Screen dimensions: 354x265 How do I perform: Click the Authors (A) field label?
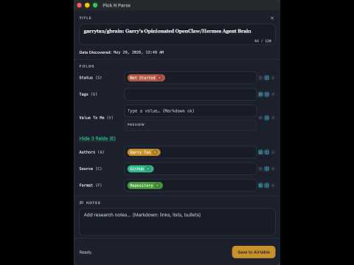pos(91,152)
